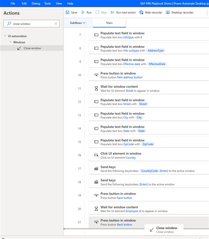209x239 pixels.
Task: Click Run next action icon
Action: click(x=112, y=12)
